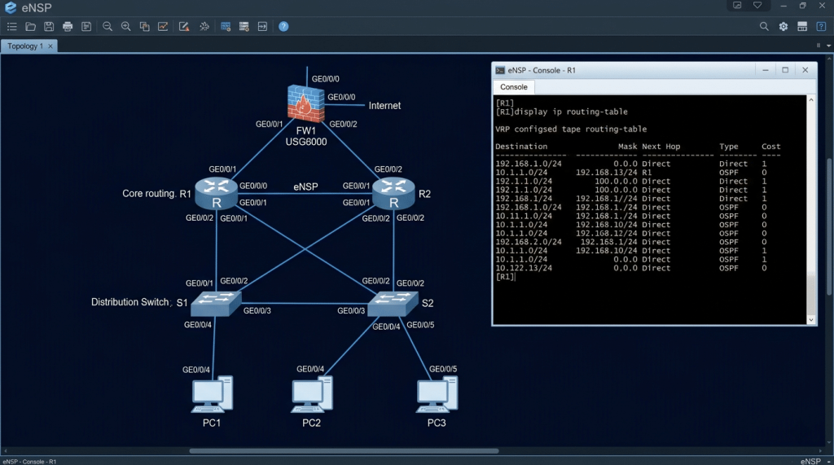Click the tab strip grip handle
Viewport: 834px width, 465px height.
point(818,46)
